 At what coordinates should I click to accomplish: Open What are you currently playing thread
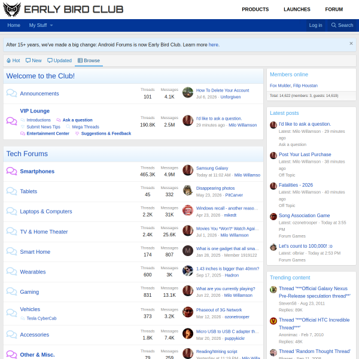(226, 289)
